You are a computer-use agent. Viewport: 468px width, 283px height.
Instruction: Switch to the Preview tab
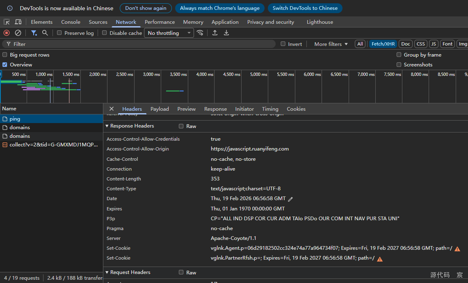pos(187,109)
